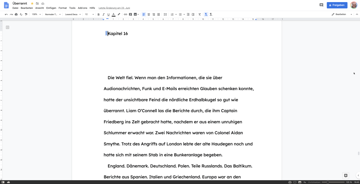This screenshot has width=360, height=184.
Task: Open 'Letzte Änderung am 23. Juni' link
Action: coord(114,8)
